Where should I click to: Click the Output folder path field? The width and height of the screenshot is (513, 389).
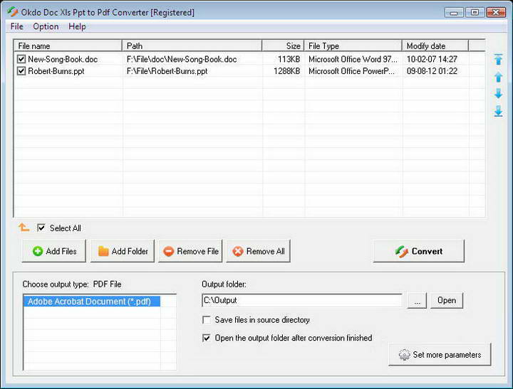pos(302,300)
